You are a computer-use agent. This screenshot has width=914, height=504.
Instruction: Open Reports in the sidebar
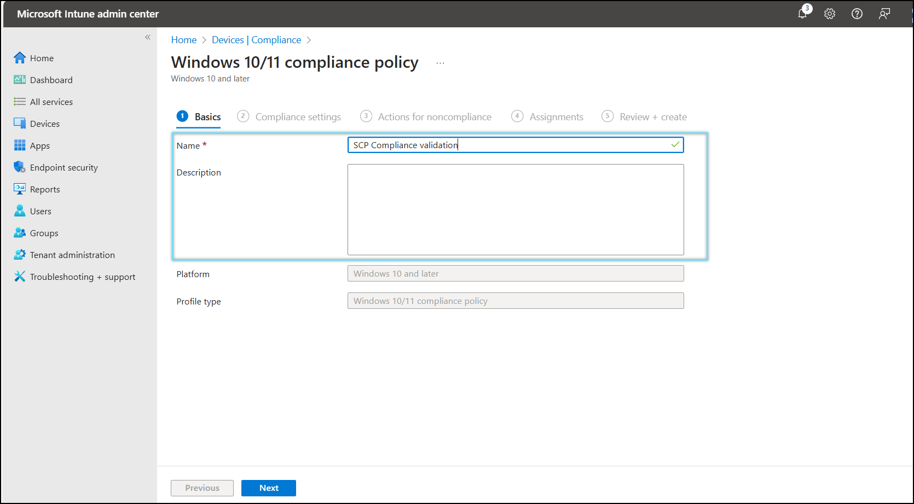pos(45,189)
